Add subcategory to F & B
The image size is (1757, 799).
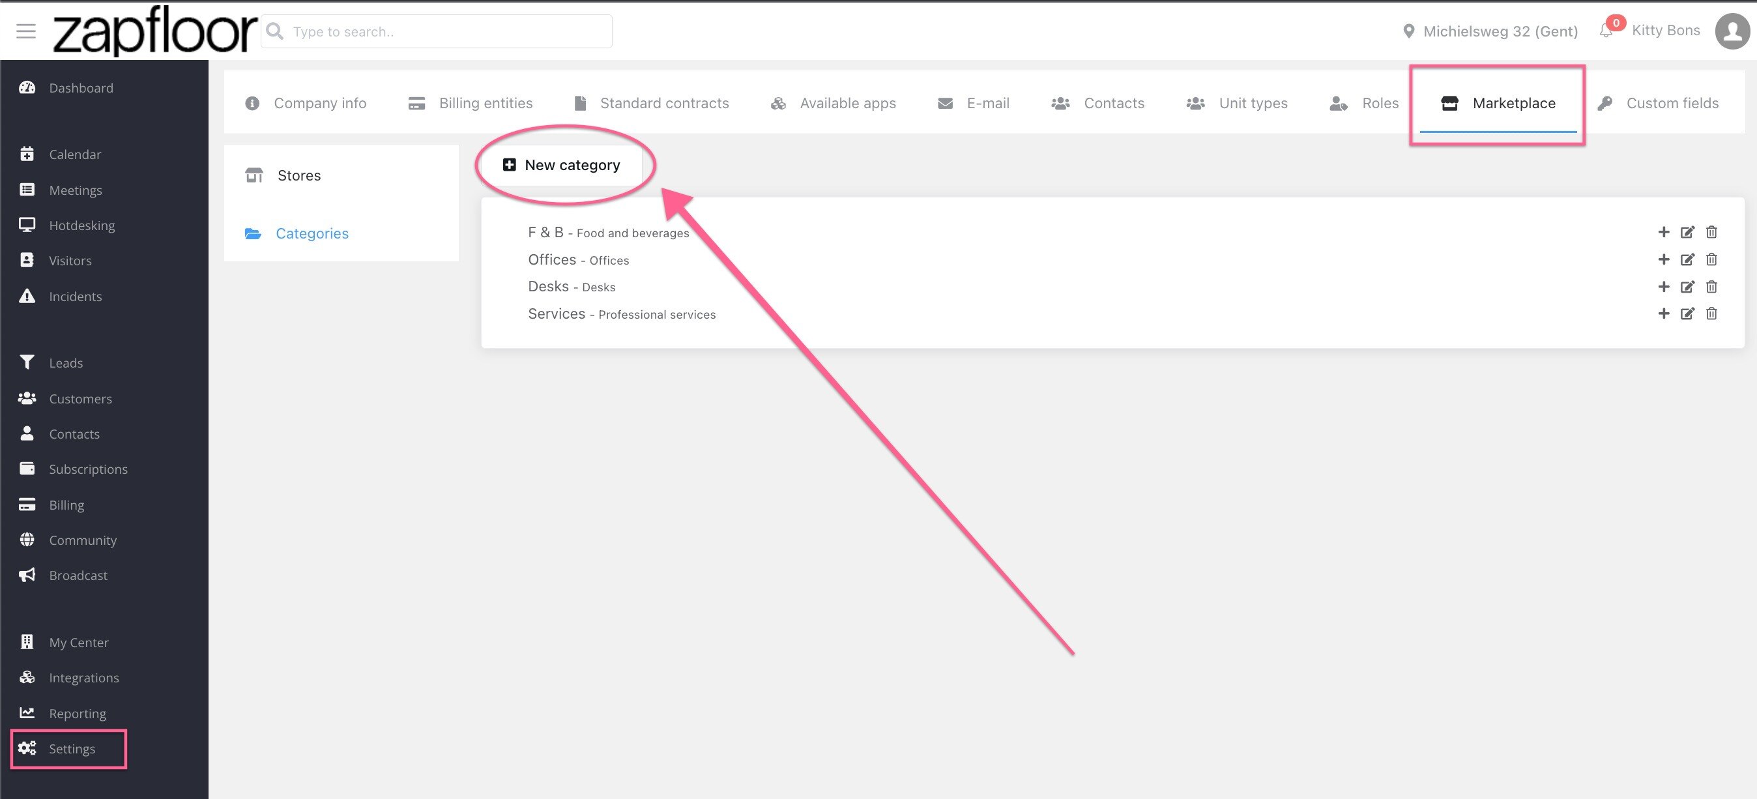pyautogui.click(x=1664, y=232)
